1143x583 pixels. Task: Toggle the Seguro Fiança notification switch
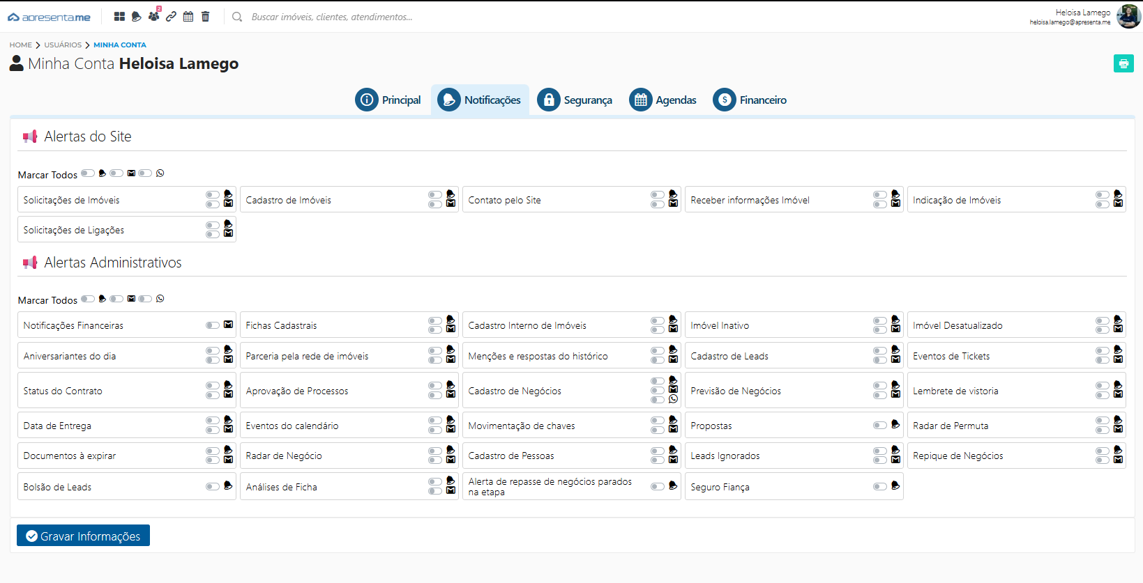[x=880, y=486]
